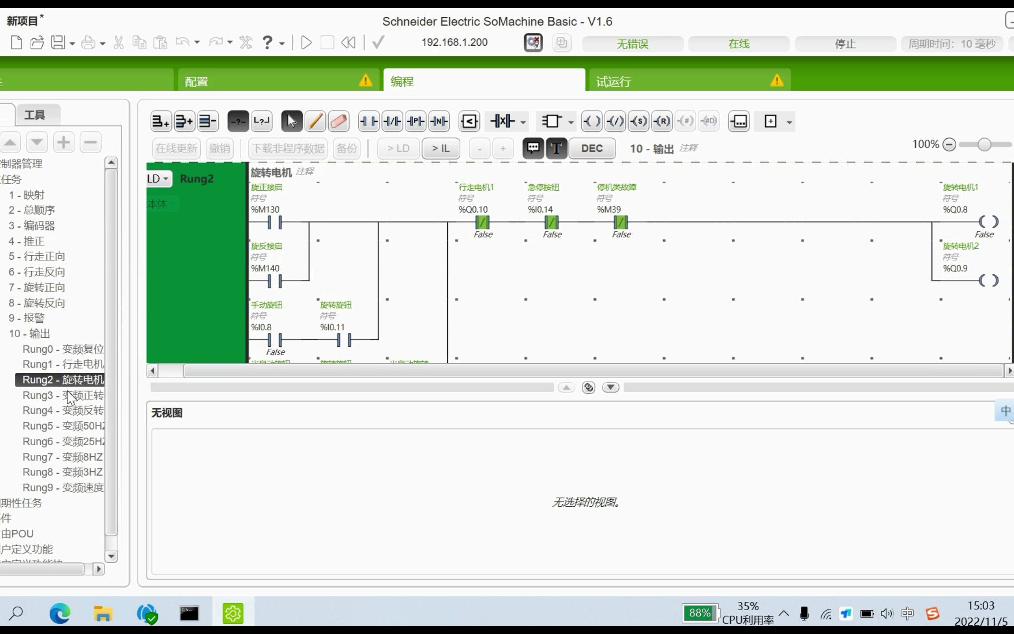Toggle symbol text T button
Image resolution: width=1014 pixels, height=634 pixels.
[x=556, y=148]
